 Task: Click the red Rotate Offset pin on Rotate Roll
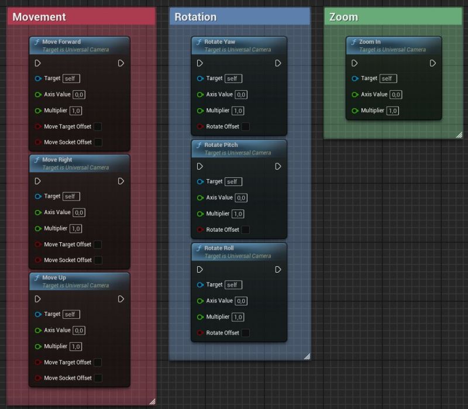pos(199,332)
